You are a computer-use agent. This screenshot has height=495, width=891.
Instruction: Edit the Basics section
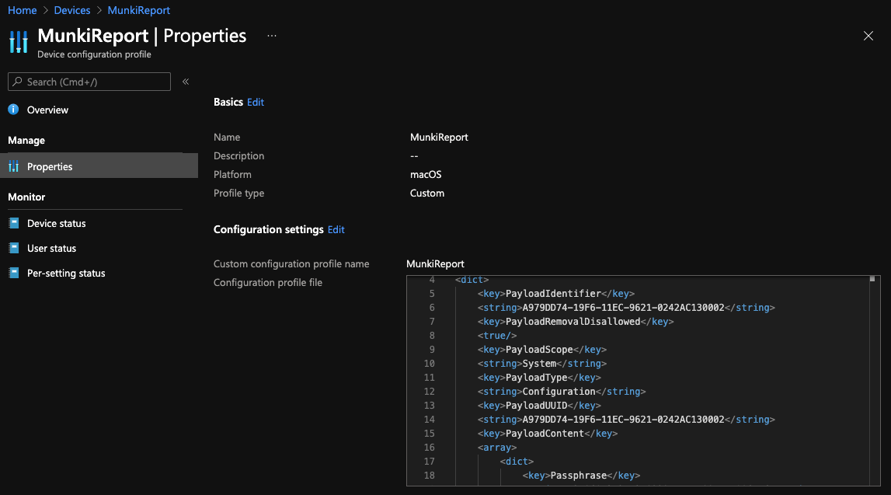click(x=256, y=102)
